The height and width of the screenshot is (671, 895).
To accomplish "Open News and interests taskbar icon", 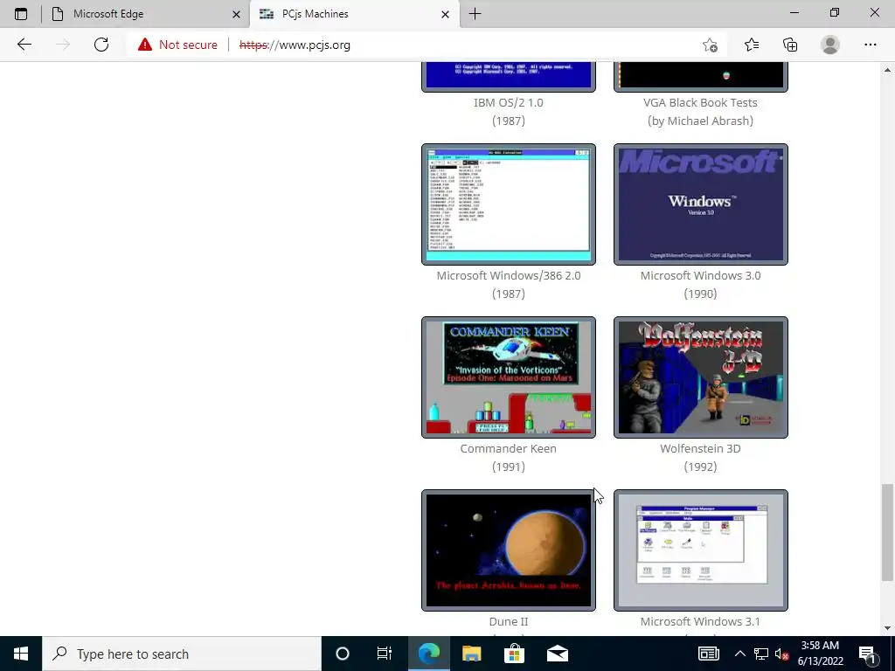I will (x=708, y=654).
